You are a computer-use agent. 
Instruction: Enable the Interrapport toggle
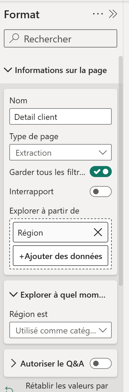[101, 192]
